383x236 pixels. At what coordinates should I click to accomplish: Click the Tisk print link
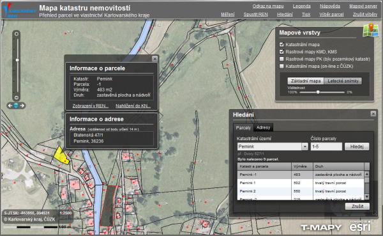(306, 15)
